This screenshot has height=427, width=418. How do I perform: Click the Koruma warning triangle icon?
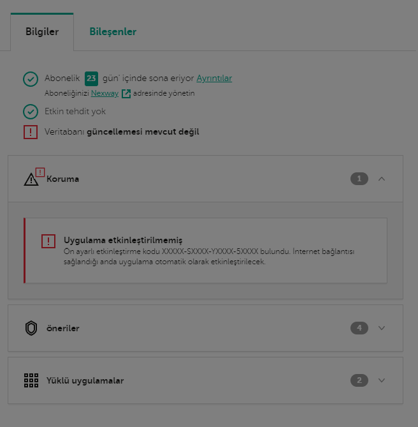32,179
